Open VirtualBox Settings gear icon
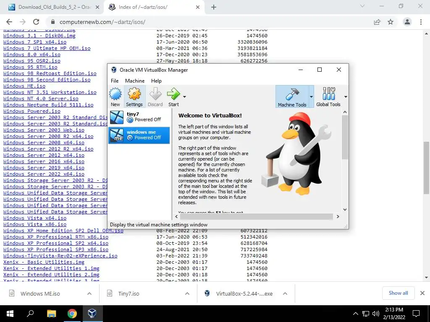This screenshot has width=430, height=322. (x=134, y=97)
